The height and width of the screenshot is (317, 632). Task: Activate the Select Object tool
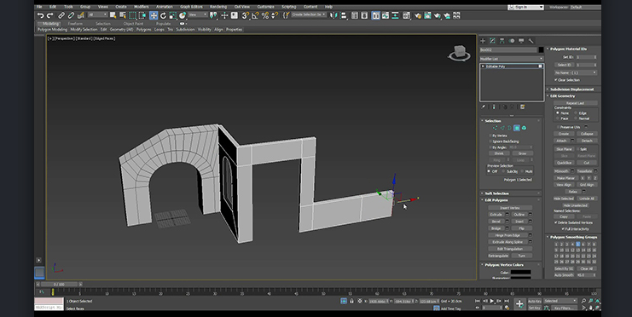click(113, 15)
